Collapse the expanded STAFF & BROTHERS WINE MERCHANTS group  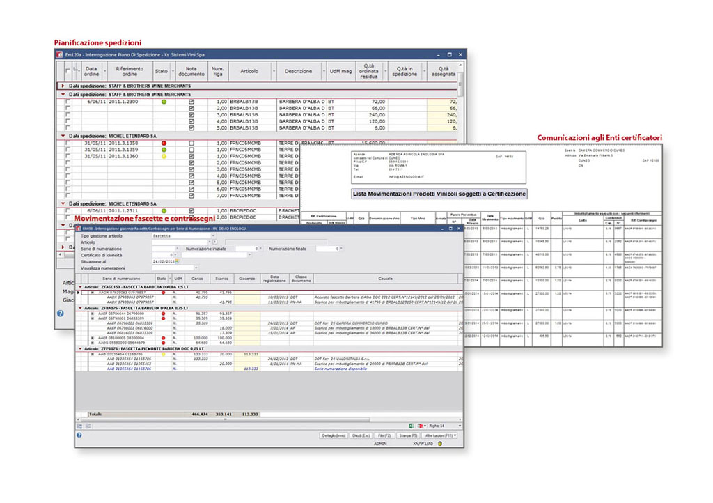(63, 94)
